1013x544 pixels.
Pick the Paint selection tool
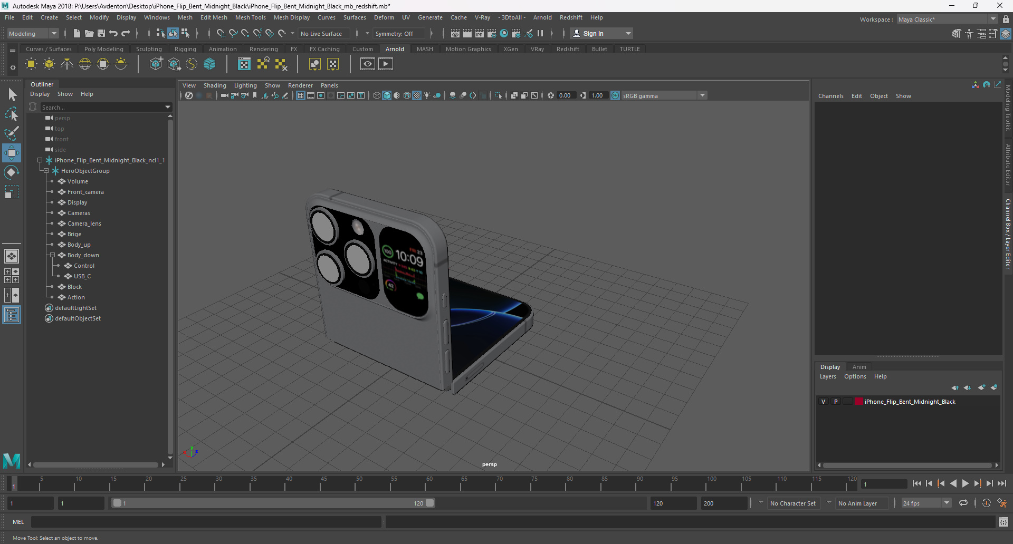pyautogui.click(x=12, y=133)
